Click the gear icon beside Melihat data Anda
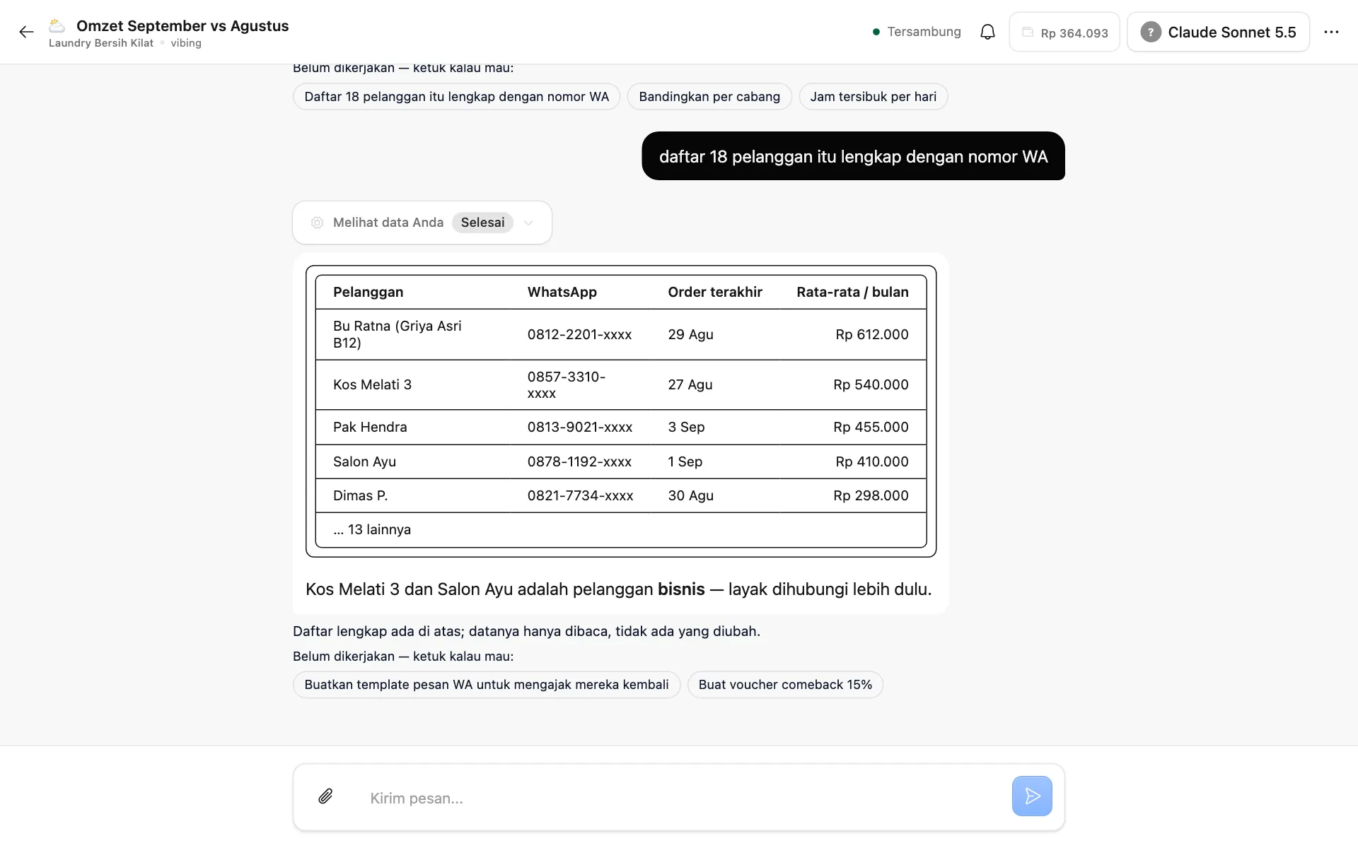This screenshot has height=848, width=1358. 318,223
